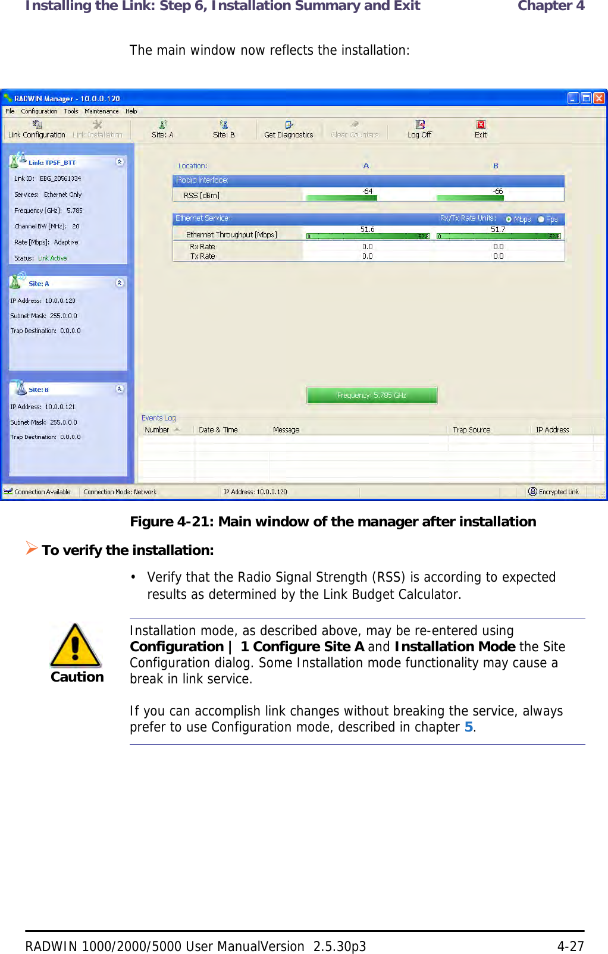Sort events by Date & Time column

pyautogui.click(x=231, y=429)
